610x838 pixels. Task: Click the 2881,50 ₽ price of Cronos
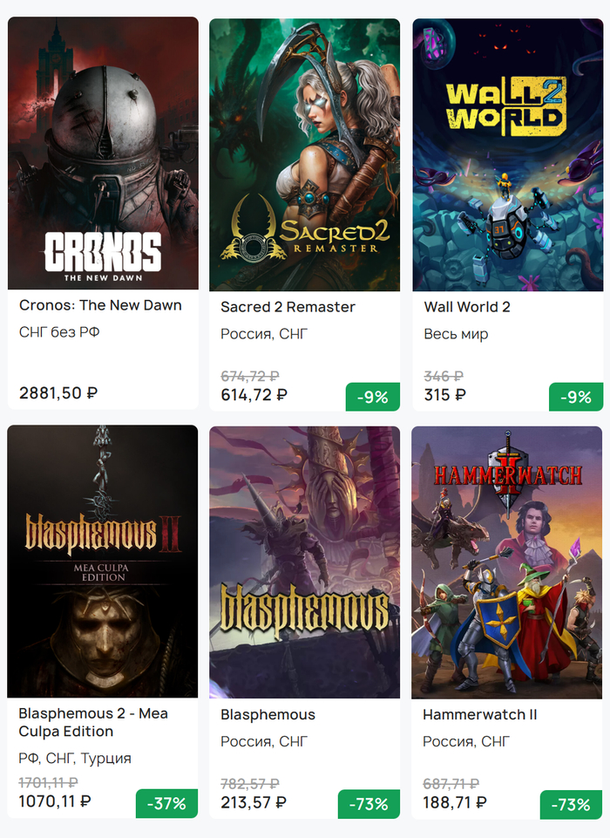point(58,393)
